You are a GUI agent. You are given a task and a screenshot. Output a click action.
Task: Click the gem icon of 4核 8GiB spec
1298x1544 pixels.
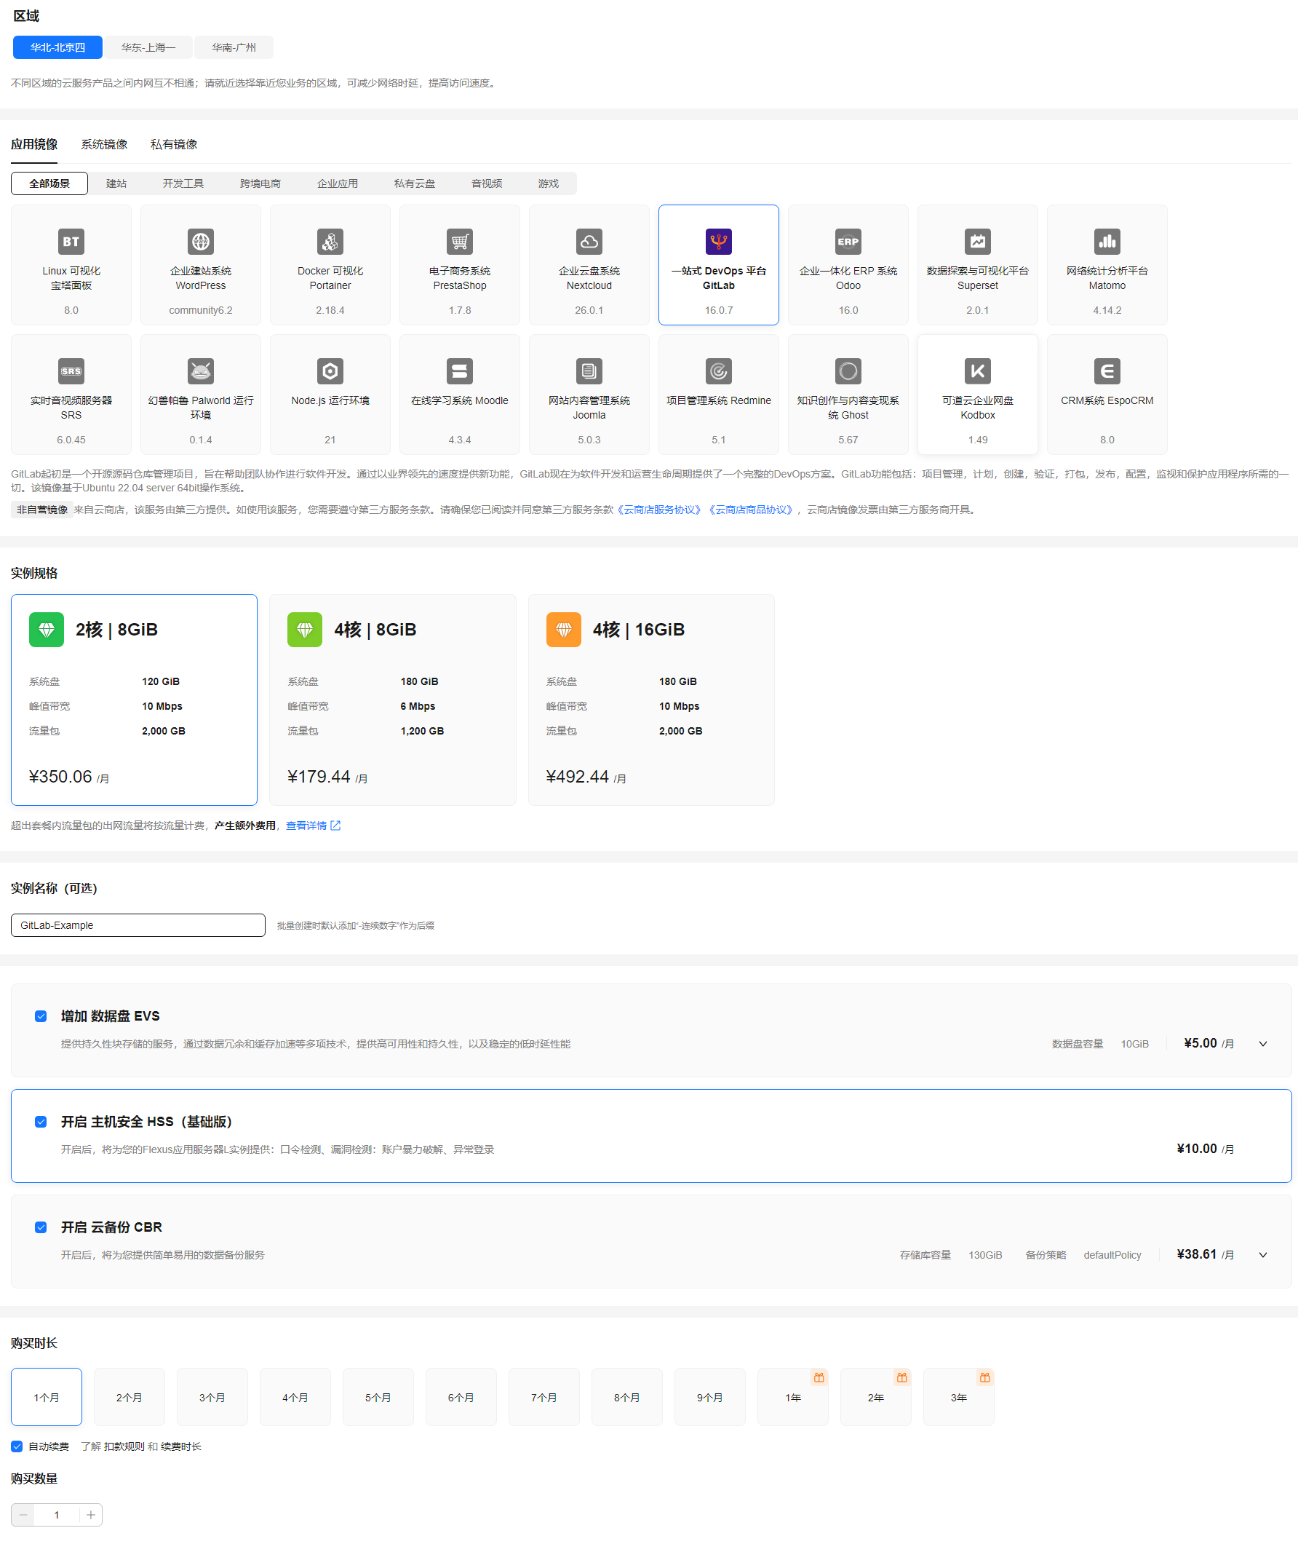coord(305,630)
